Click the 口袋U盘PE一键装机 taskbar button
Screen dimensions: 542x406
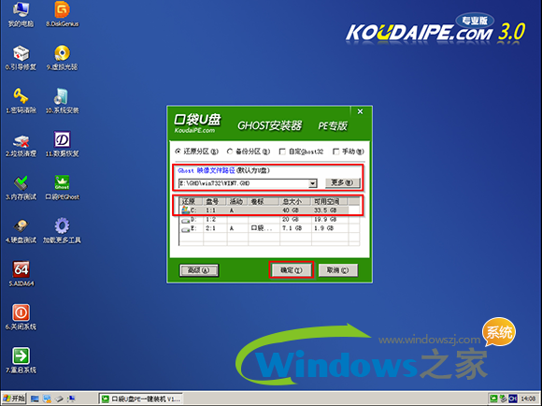(140, 399)
